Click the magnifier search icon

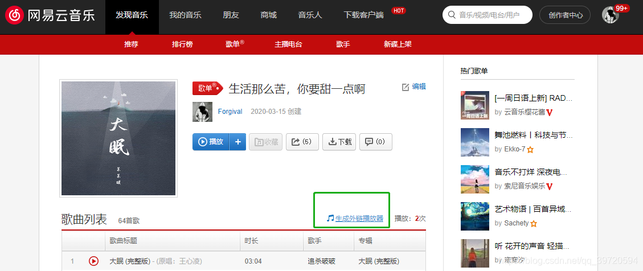(452, 15)
